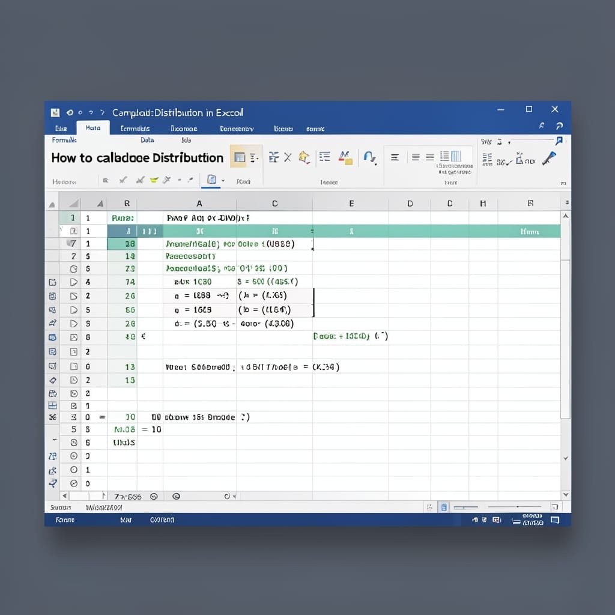Viewport: 615px width, 615px height.
Task: Select the sheet tab labeled "7x-805"
Action: [x=128, y=497]
